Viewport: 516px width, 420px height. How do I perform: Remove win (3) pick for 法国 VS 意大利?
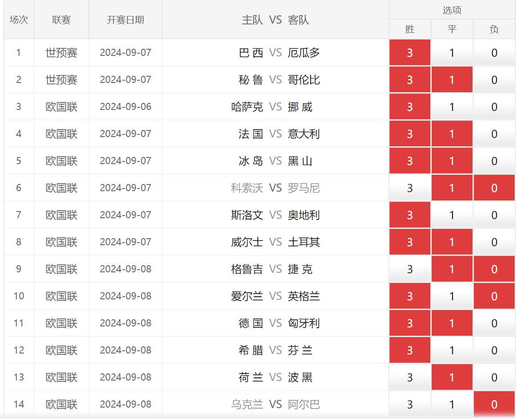(410, 134)
